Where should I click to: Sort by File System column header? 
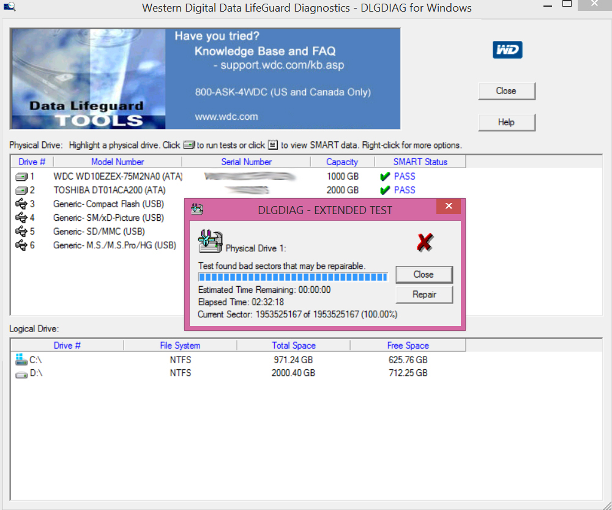181,346
